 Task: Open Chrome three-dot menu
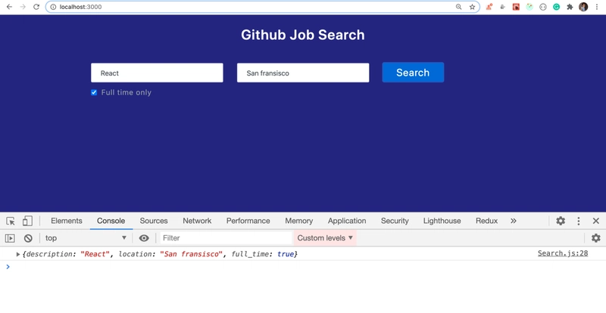coord(597,7)
